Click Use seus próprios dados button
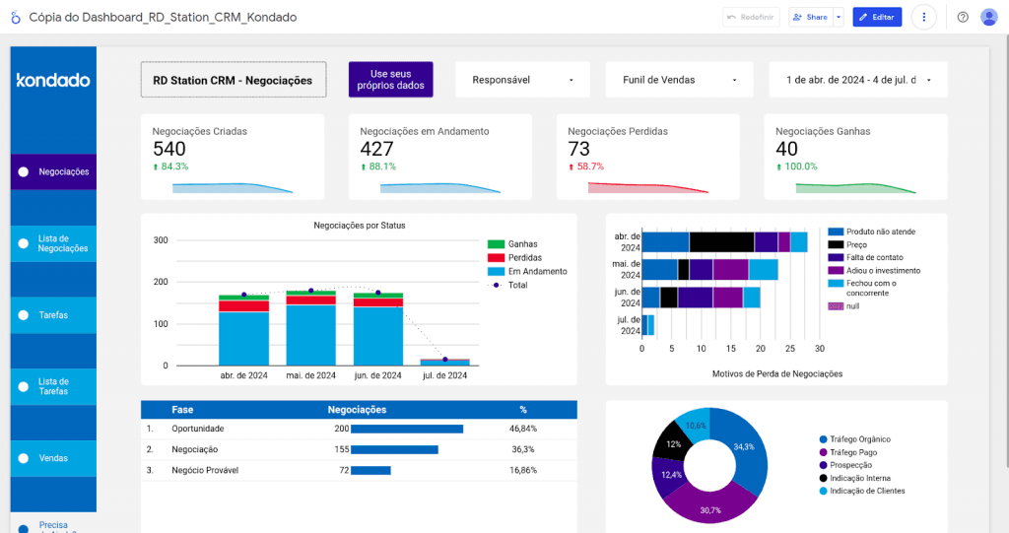 [x=390, y=80]
